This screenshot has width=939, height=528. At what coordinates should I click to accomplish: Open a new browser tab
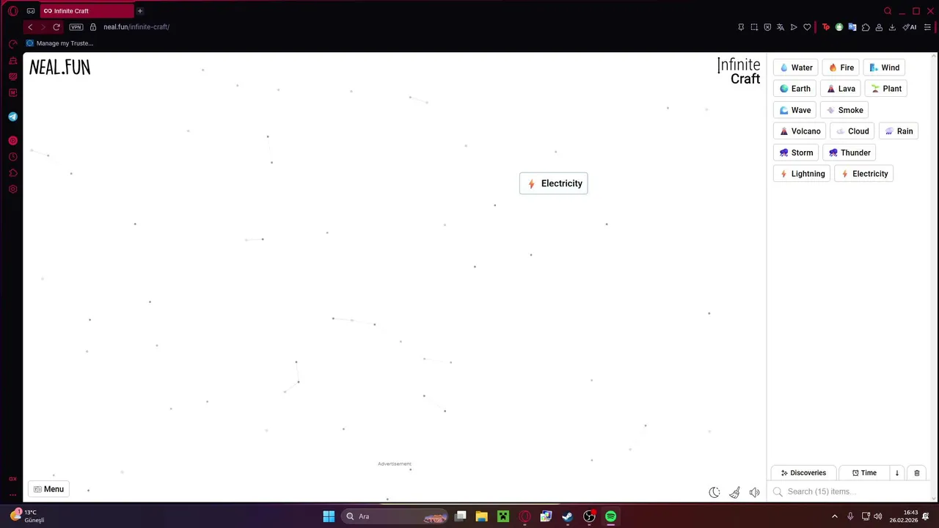pos(140,11)
